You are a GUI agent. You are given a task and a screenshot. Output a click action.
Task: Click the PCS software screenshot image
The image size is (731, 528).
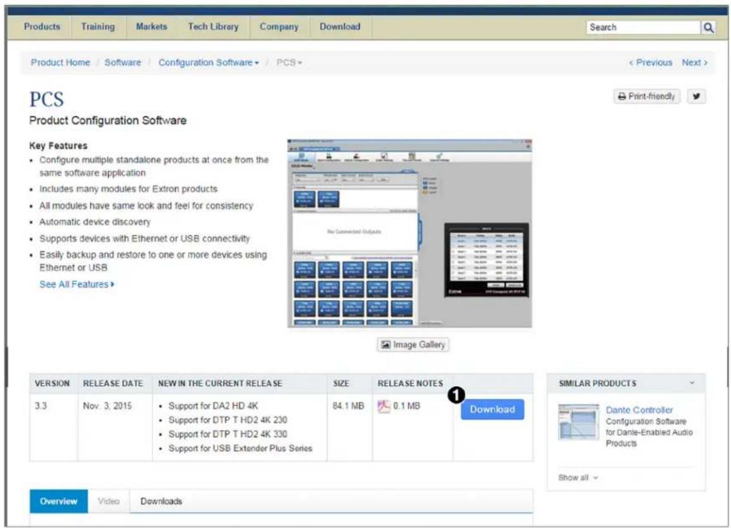410,233
